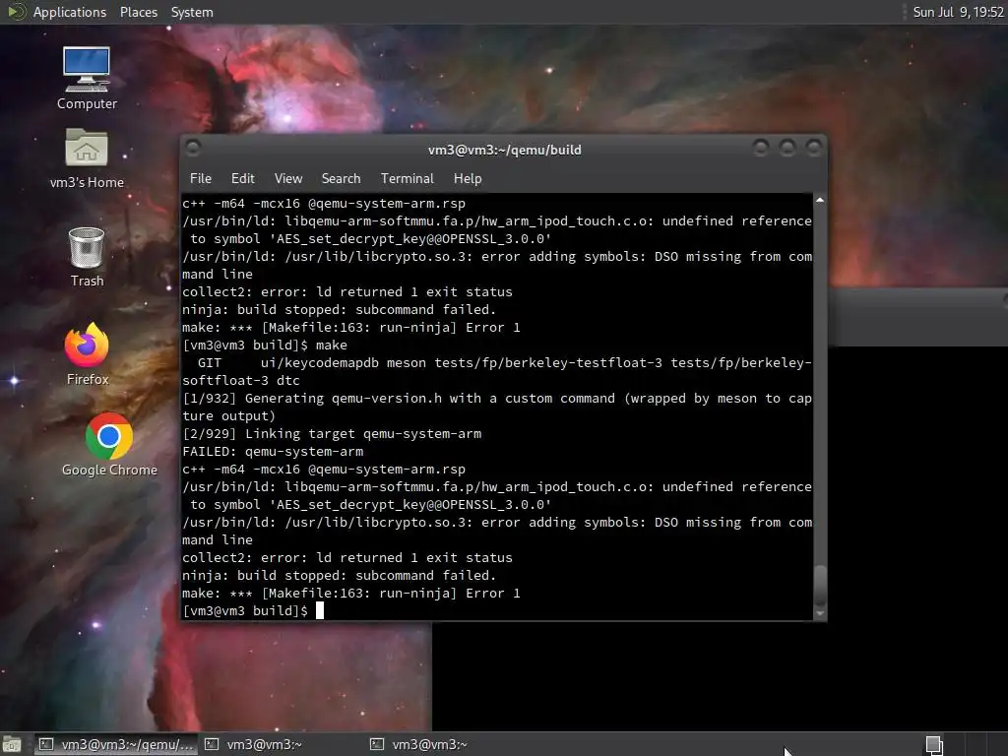Launch Firefox from the desktop
The image size is (1008, 756).
[87, 353]
